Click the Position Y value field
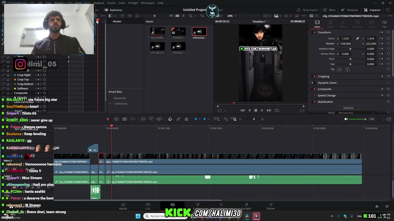Screen dimensions: 394x221 click(x=370, y=44)
